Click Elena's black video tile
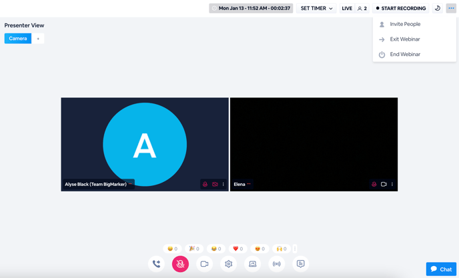459x278 pixels. click(314, 144)
